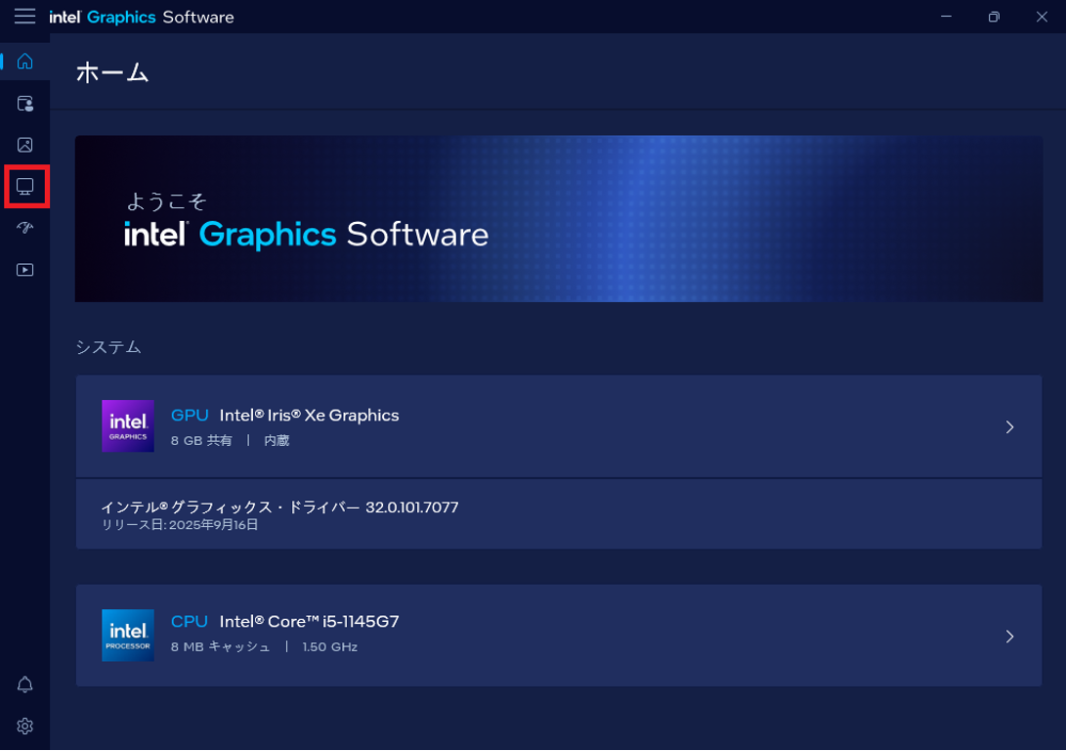Close the Intel Graphics Software window
Image resolution: width=1066 pixels, height=751 pixels.
pyautogui.click(x=1042, y=17)
